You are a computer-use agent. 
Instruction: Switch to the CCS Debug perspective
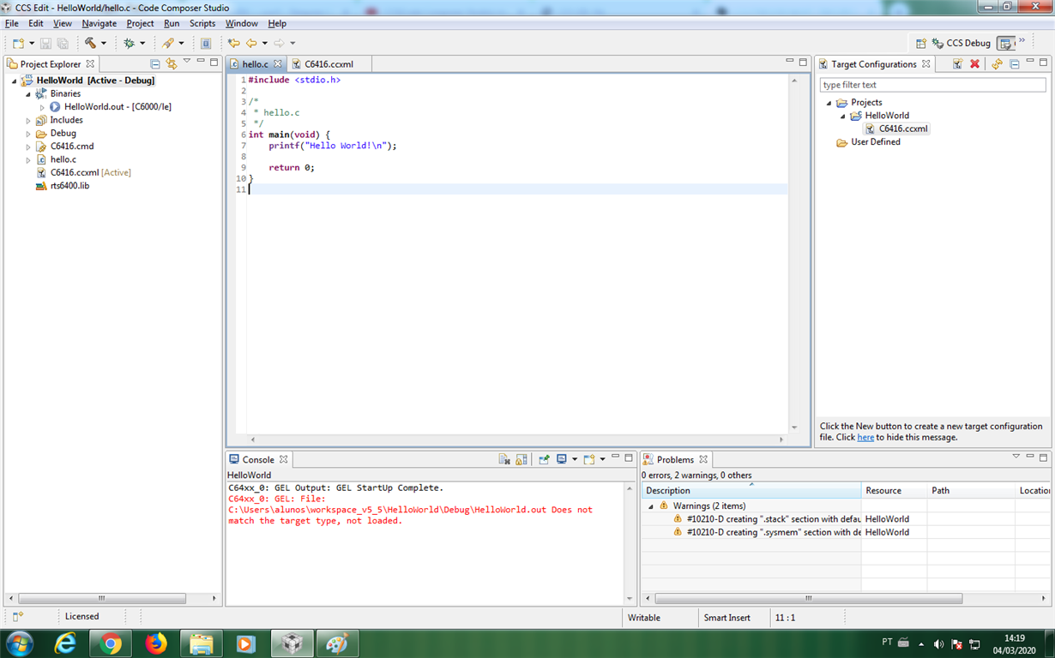pyautogui.click(x=962, y=43)
